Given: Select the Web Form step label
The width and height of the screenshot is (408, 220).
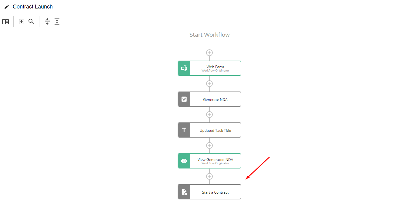Looking at the screenshot, I should tap(215, 67).
